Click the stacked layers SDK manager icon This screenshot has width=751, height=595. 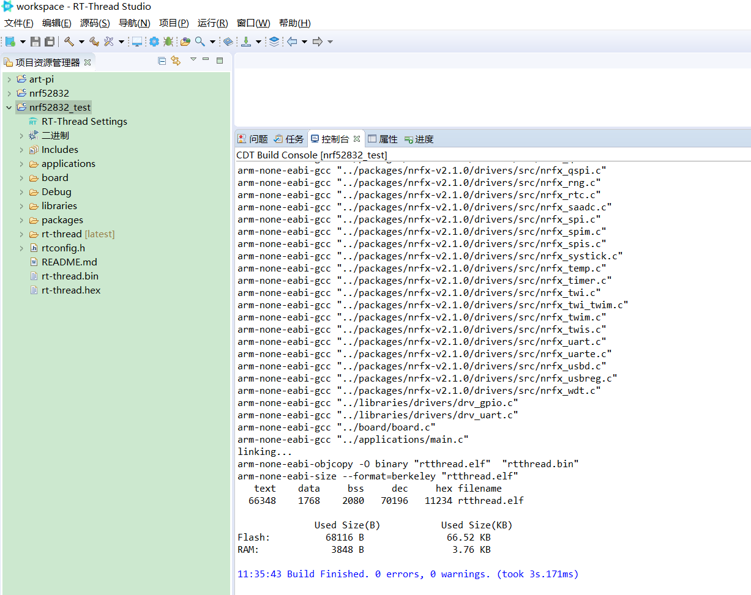tap(274, 42)
